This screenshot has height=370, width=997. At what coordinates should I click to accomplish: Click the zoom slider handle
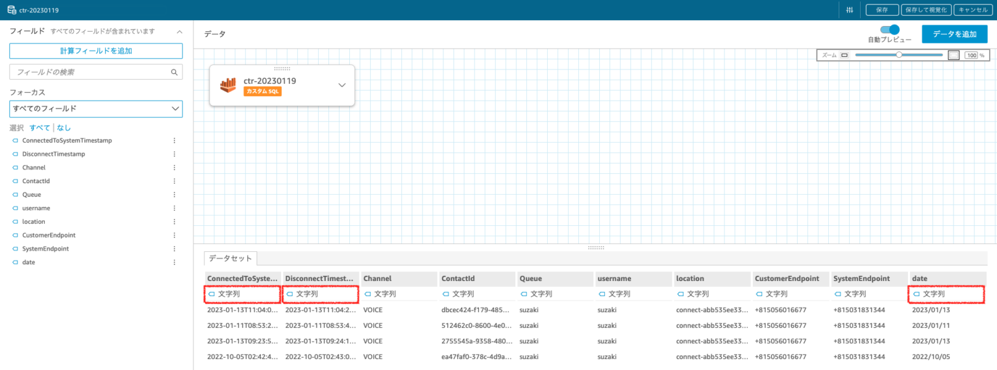899,55
